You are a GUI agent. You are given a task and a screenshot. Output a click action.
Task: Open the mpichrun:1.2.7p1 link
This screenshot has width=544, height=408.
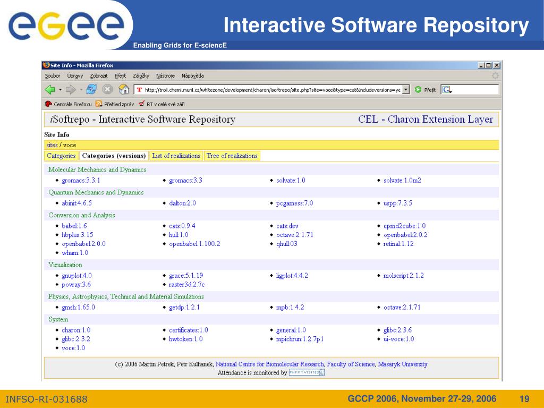click(x=300, y=339)
